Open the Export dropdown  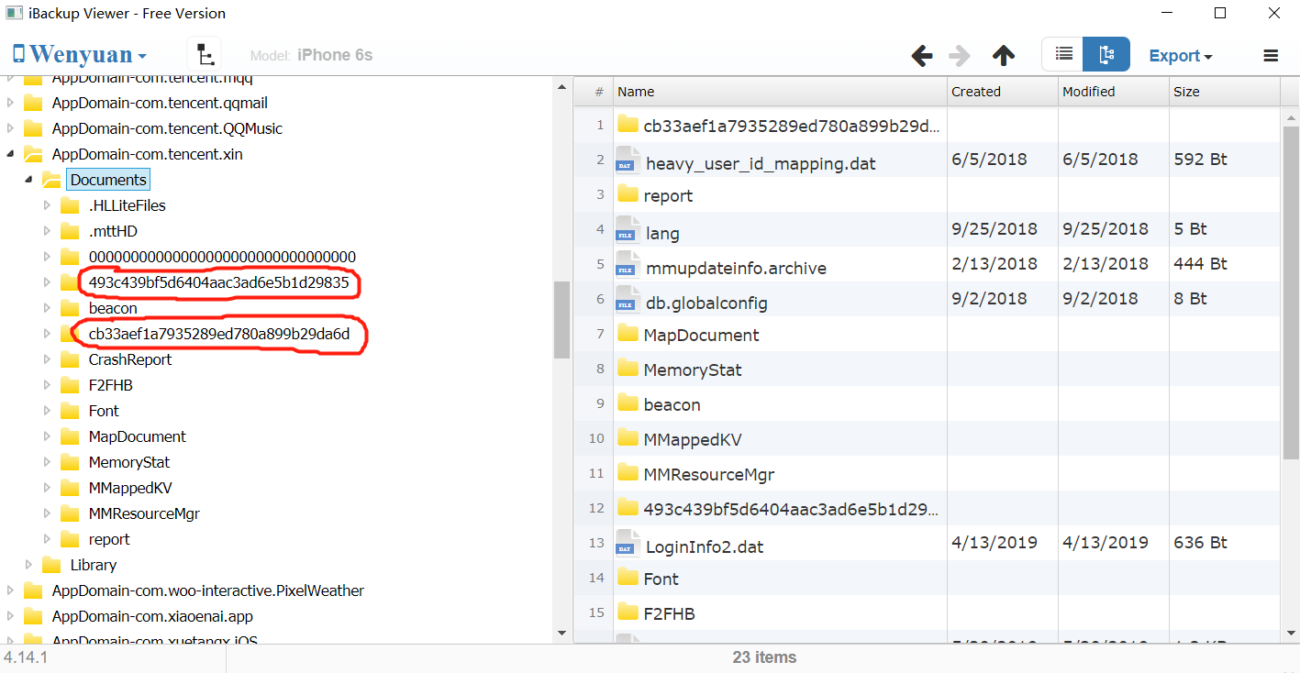point(1181,56)
